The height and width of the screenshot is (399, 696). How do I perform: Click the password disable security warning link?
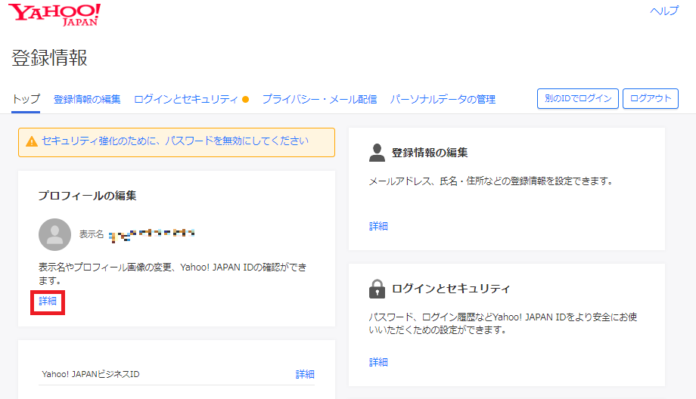(x=175, y=141)
